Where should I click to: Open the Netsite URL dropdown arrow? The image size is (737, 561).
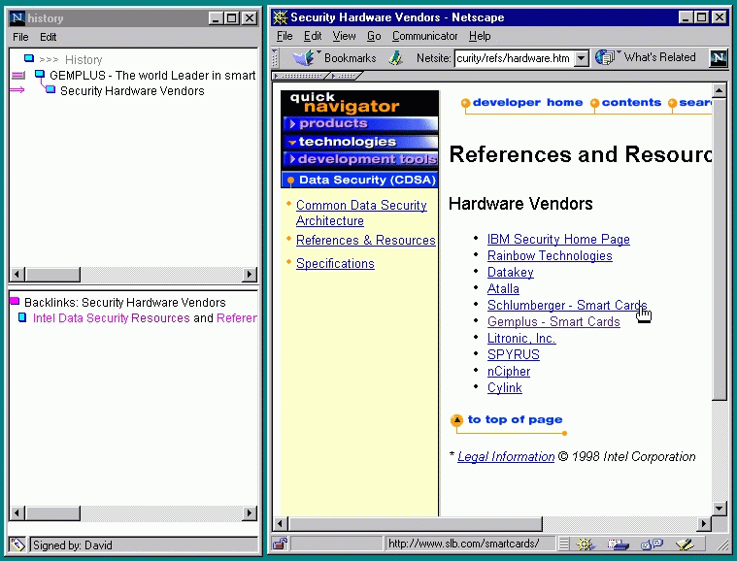[x=582, y=58]
